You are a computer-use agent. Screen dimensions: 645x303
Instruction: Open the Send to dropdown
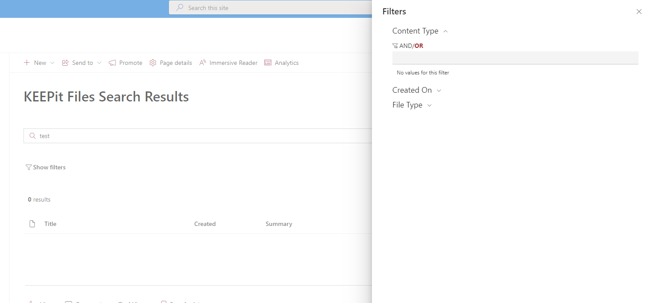click(100, 63)
